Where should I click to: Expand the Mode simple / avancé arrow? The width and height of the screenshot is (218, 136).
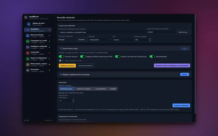pyautogui.click(x=49, y=64)
